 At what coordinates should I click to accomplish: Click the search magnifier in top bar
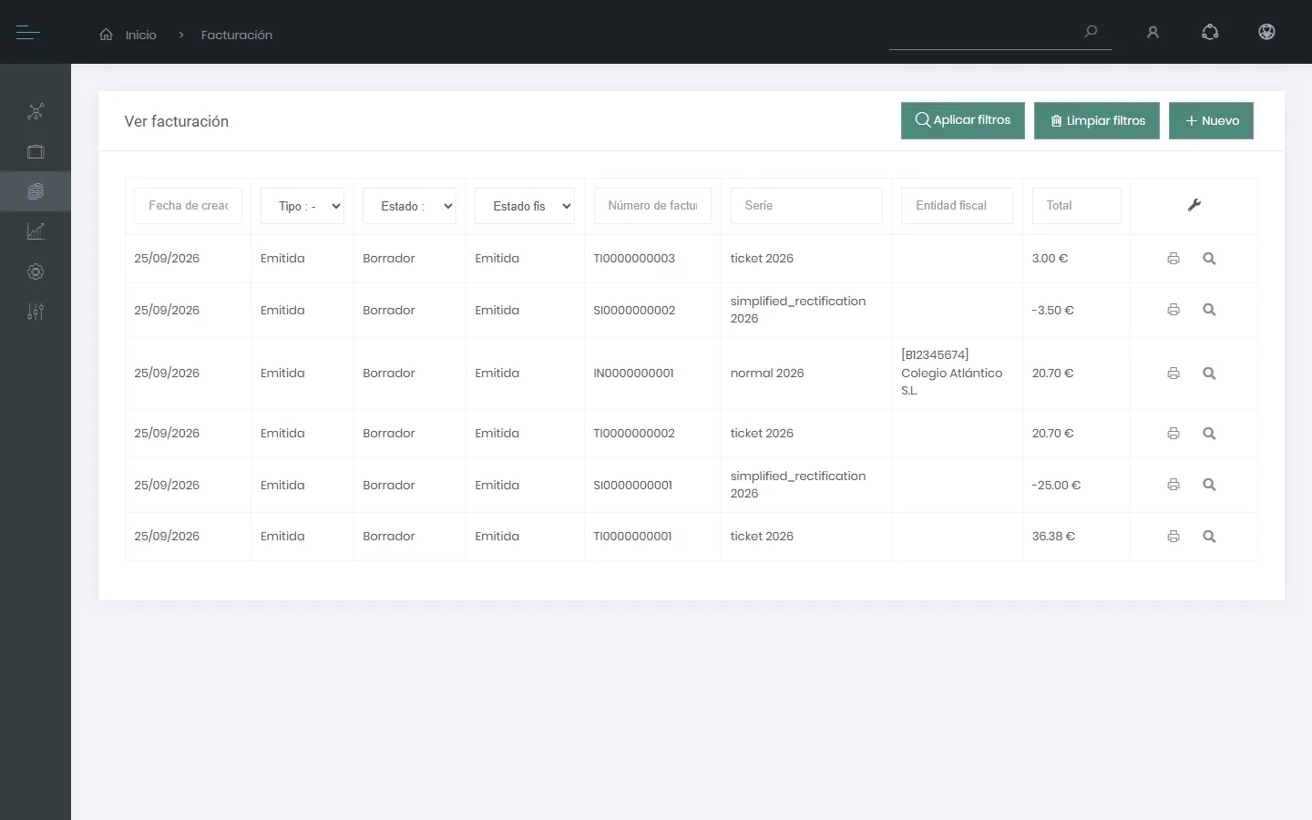click(x=1091, y=32)
